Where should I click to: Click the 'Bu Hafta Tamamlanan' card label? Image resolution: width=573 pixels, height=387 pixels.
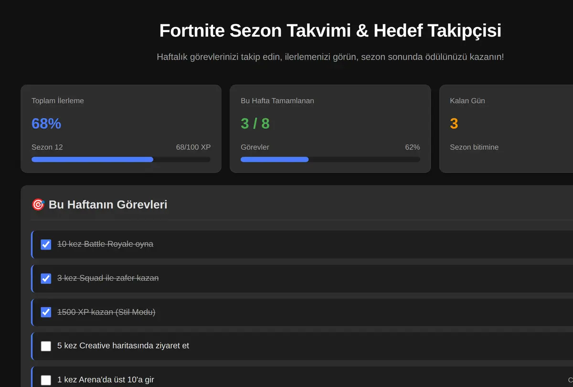277,101
